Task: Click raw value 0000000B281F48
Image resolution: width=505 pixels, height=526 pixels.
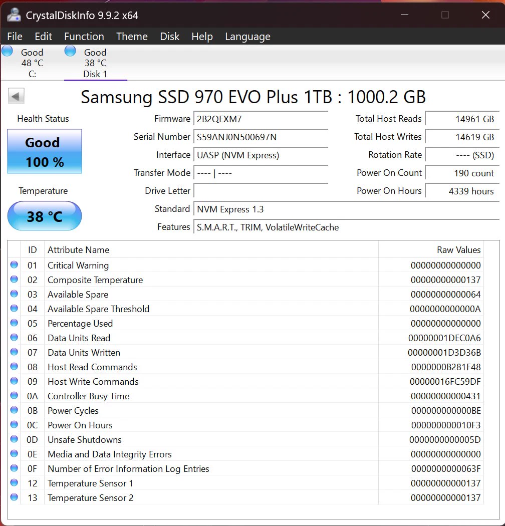Action: (446, 367)
